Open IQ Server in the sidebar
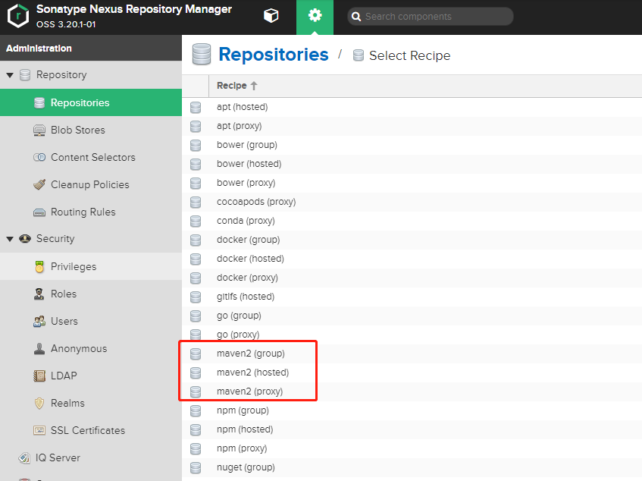This screenshot has height=481, width=642. click(91, 457)
